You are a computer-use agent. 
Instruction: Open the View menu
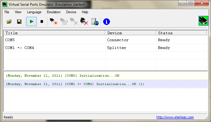18,12
